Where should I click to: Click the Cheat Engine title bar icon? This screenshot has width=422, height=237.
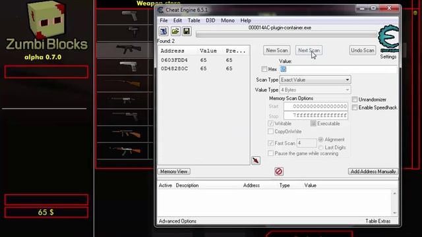(160, 11)
